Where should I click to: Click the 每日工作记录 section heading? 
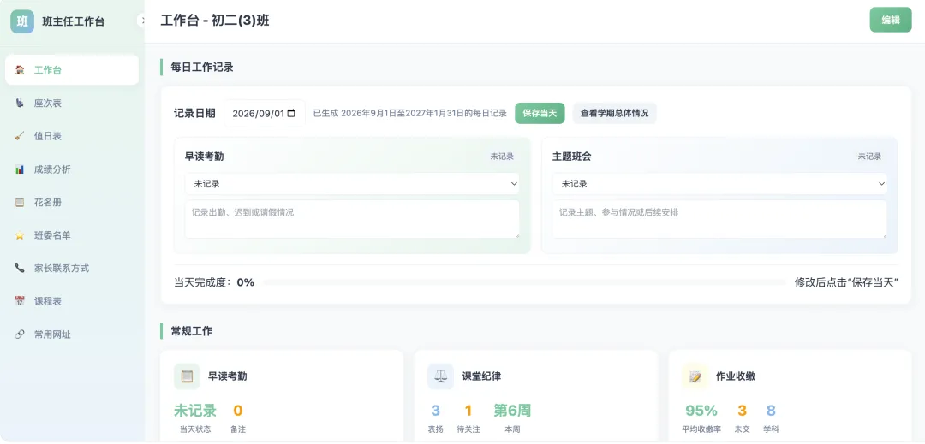(x=202, y=67)
